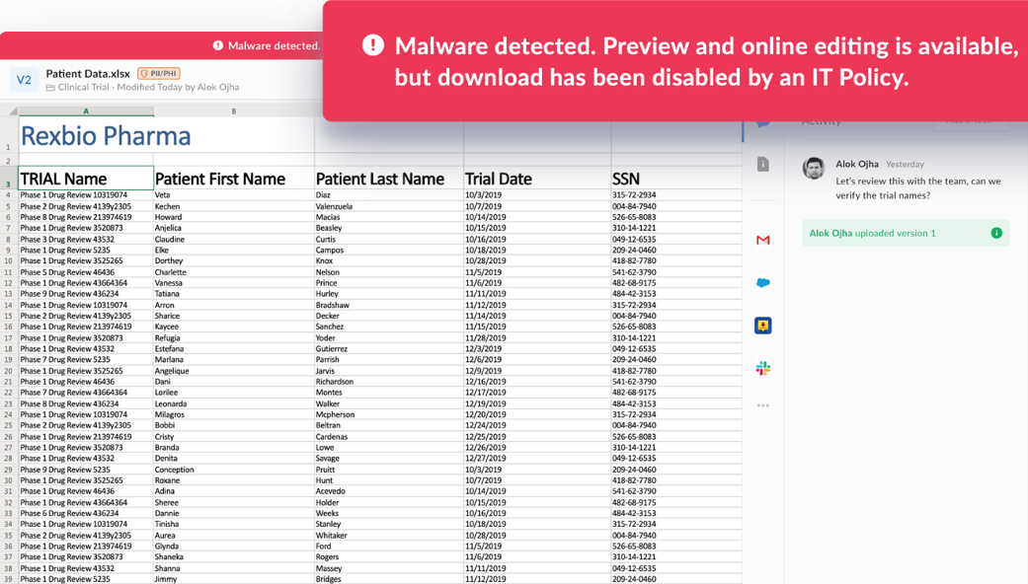Viewport: 1028px width, 584px height.
Task: Click the last name cell 'Valenzuela'
Action: pyautogui.click(x=389, y=206)
